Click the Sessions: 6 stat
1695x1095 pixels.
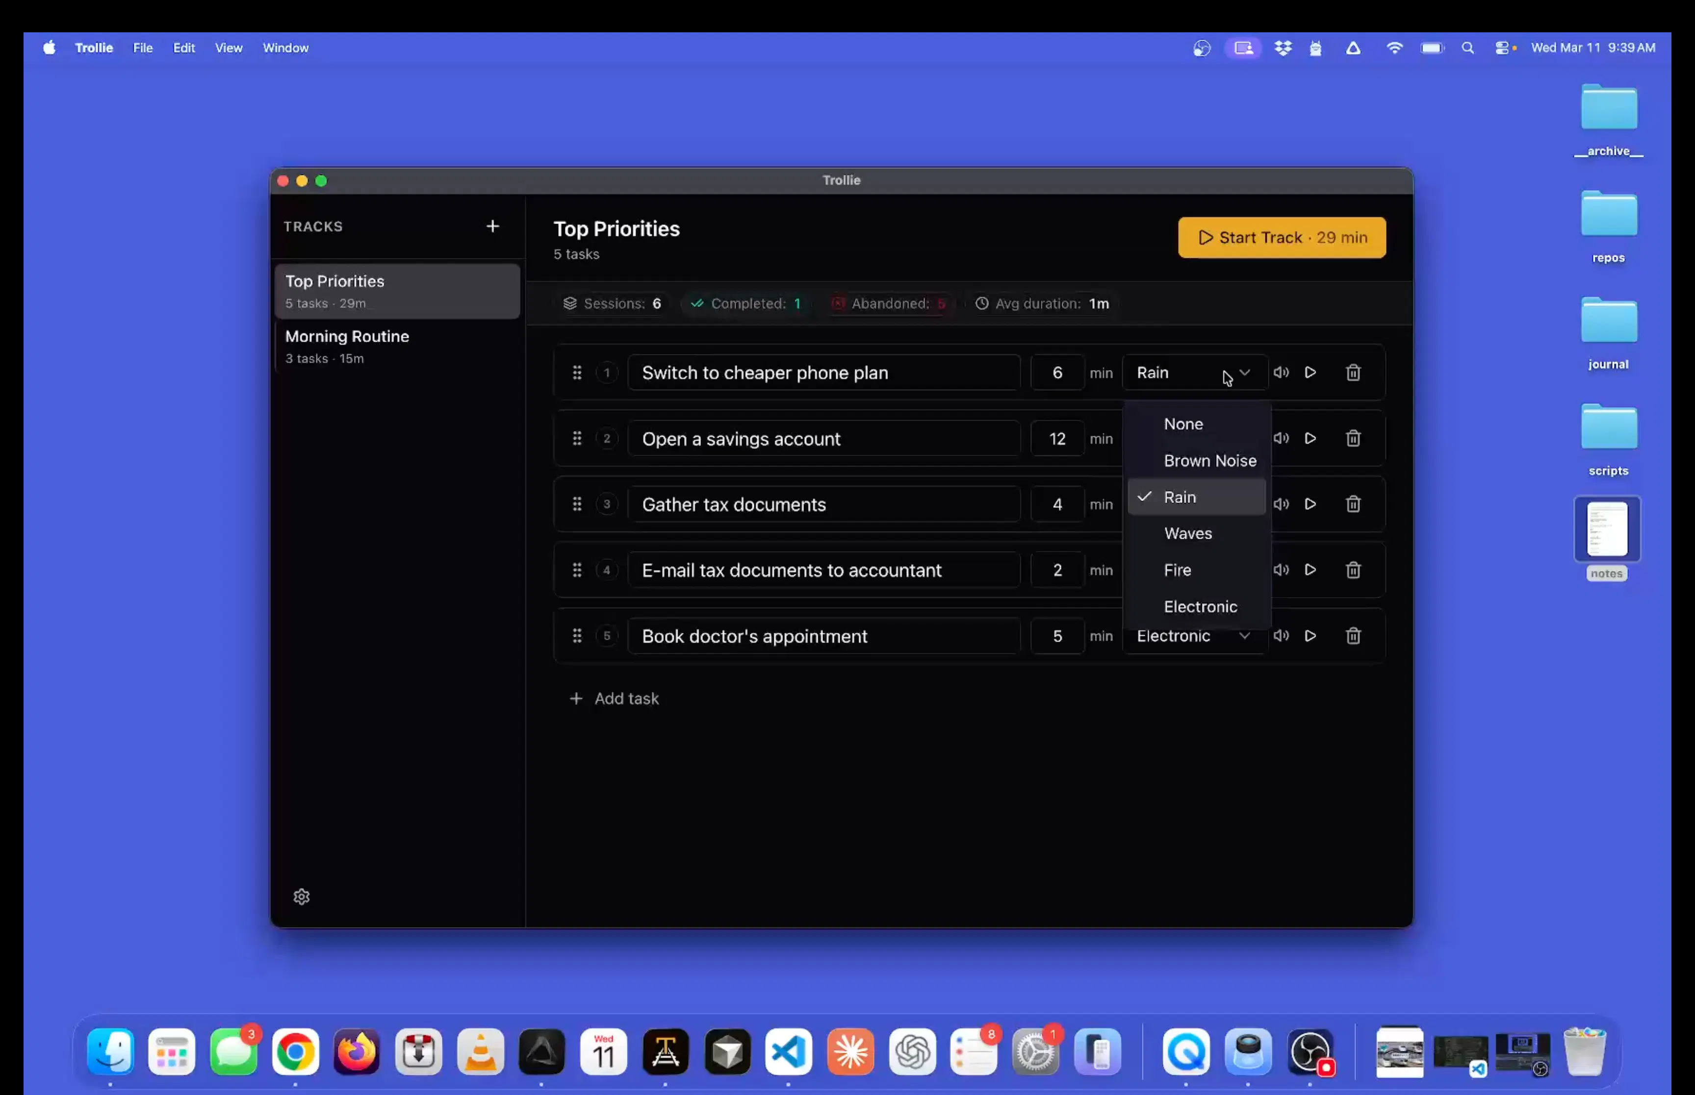click(613, 303)
